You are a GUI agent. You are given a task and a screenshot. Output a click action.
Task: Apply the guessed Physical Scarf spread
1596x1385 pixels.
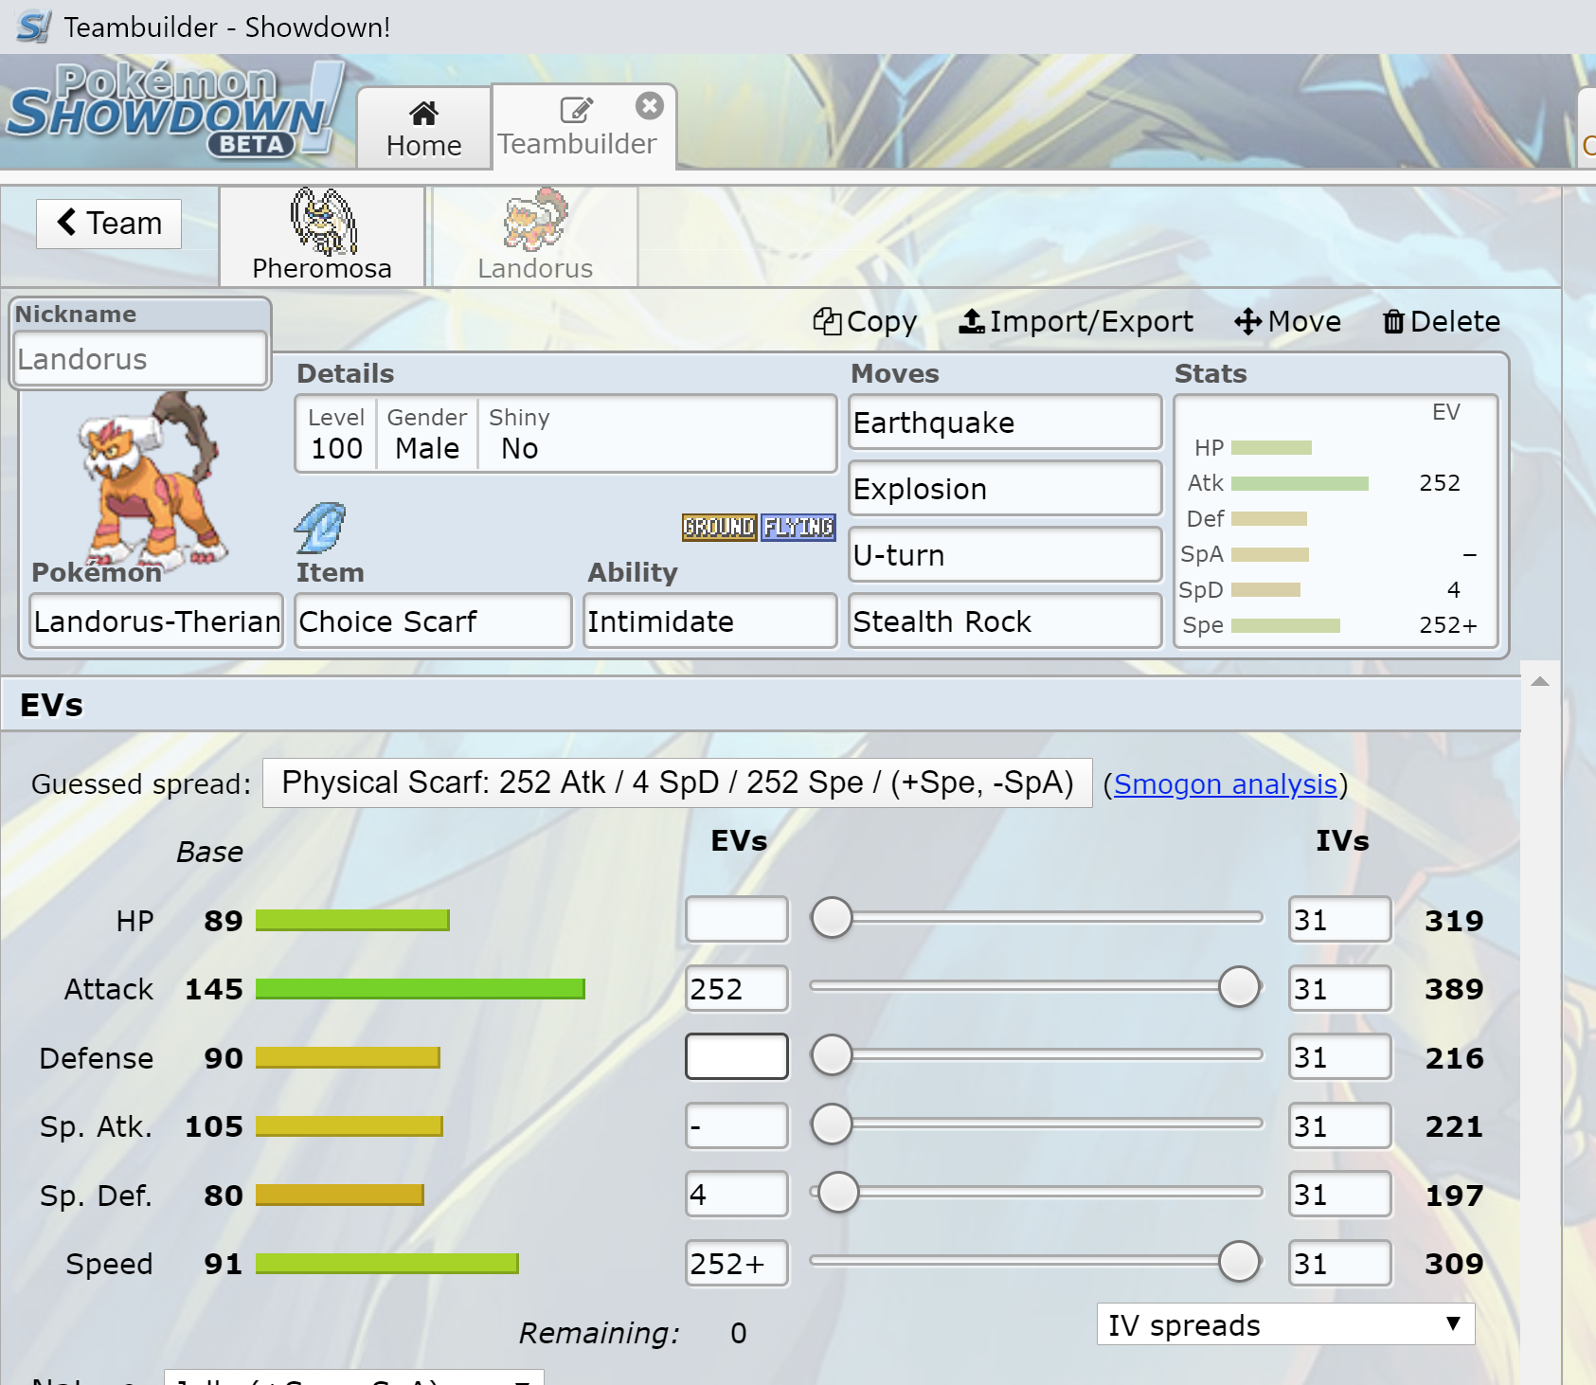[x=677, y=783]
